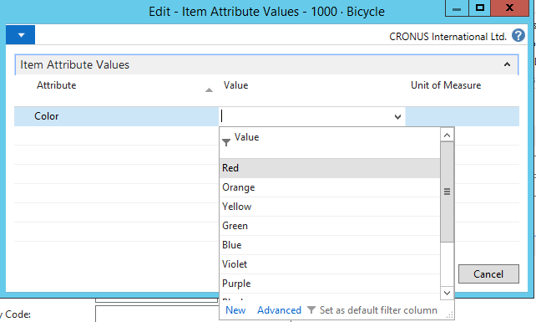The width and height of the screenshot is (536, 322).
Task: Click inside the Value input field
Action: tap(306, 116)
